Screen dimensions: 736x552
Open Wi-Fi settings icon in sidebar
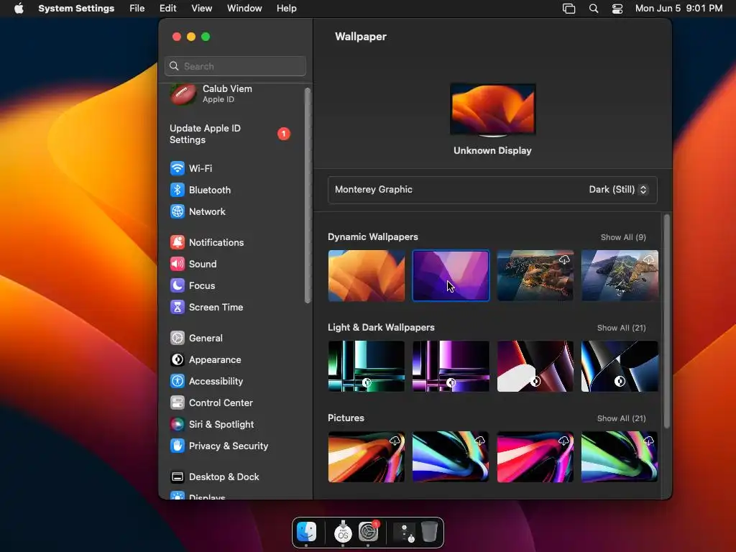[178, 168]
